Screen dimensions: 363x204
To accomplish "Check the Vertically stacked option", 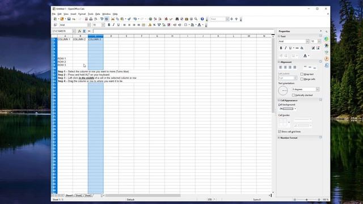I will tap(293, 95).
